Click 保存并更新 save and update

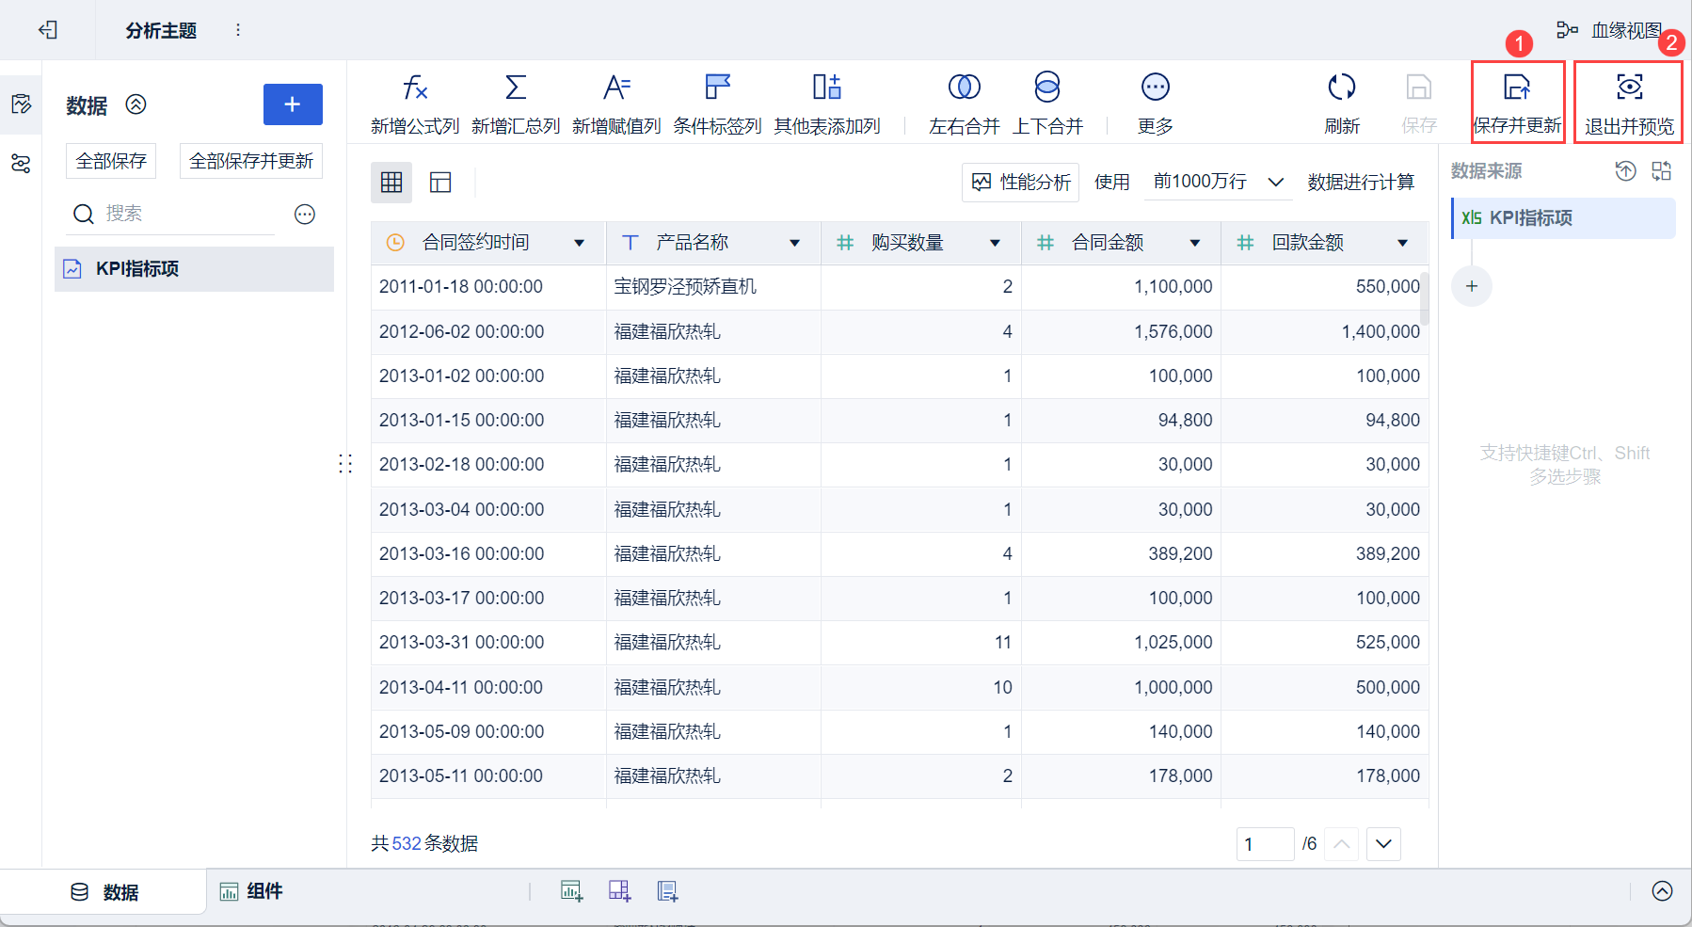pyautogui.click(x=1517, y=103)
